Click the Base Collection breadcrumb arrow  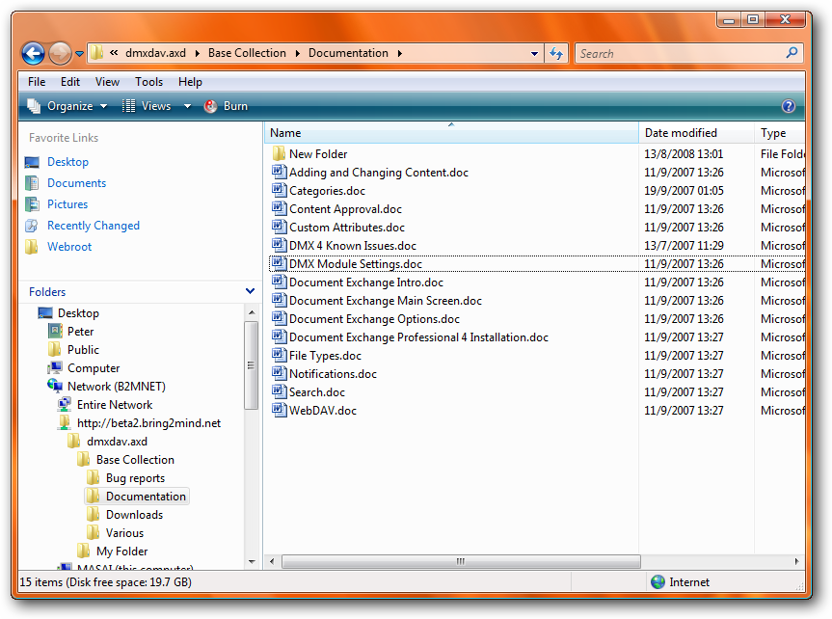point(297,54)
